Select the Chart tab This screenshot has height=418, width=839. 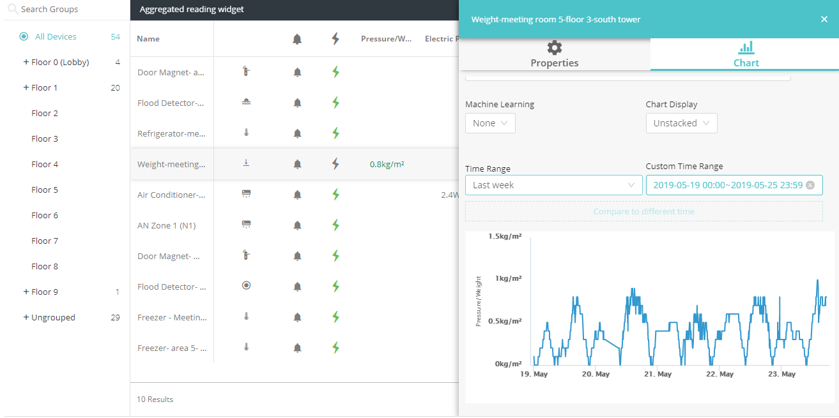tap(746, 54)
